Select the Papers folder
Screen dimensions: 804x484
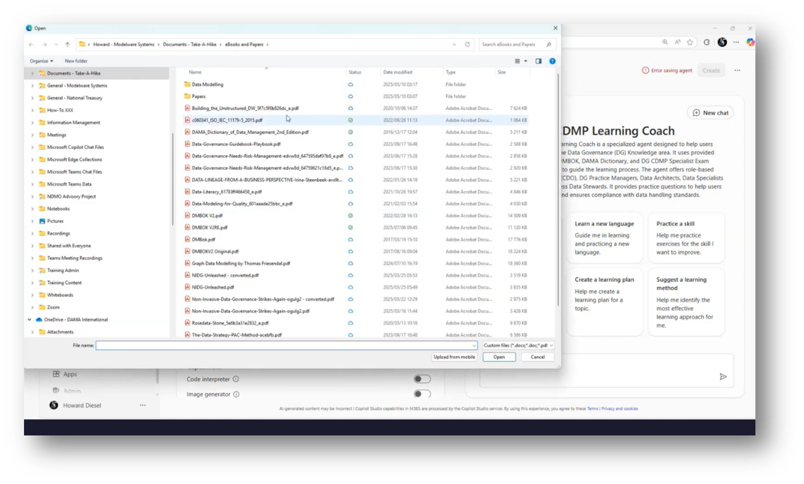point(198,96)
